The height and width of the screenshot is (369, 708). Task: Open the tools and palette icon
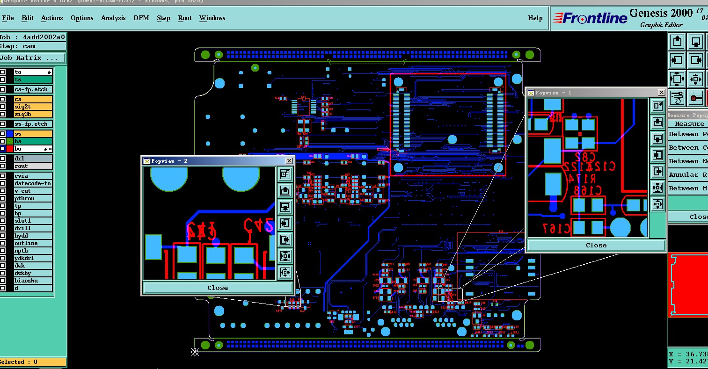coord(677,98)
